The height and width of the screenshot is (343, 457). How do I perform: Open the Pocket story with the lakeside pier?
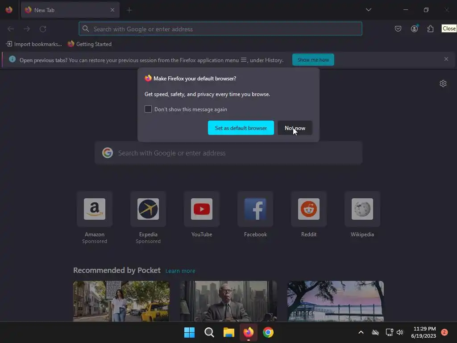(x=336, y=301)
